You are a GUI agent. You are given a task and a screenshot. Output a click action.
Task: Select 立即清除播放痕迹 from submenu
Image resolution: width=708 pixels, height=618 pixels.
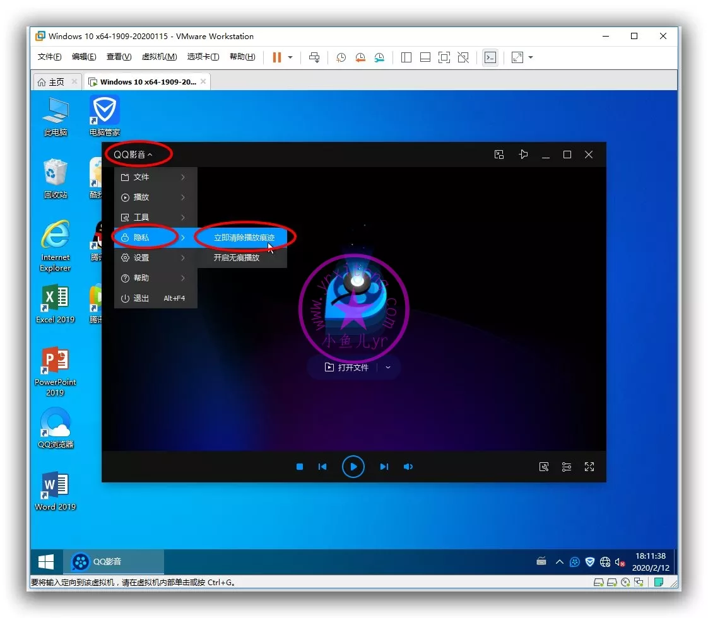coord(244,238)
